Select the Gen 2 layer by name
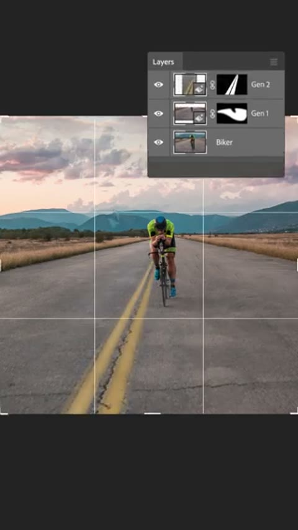 pos(260,85)
